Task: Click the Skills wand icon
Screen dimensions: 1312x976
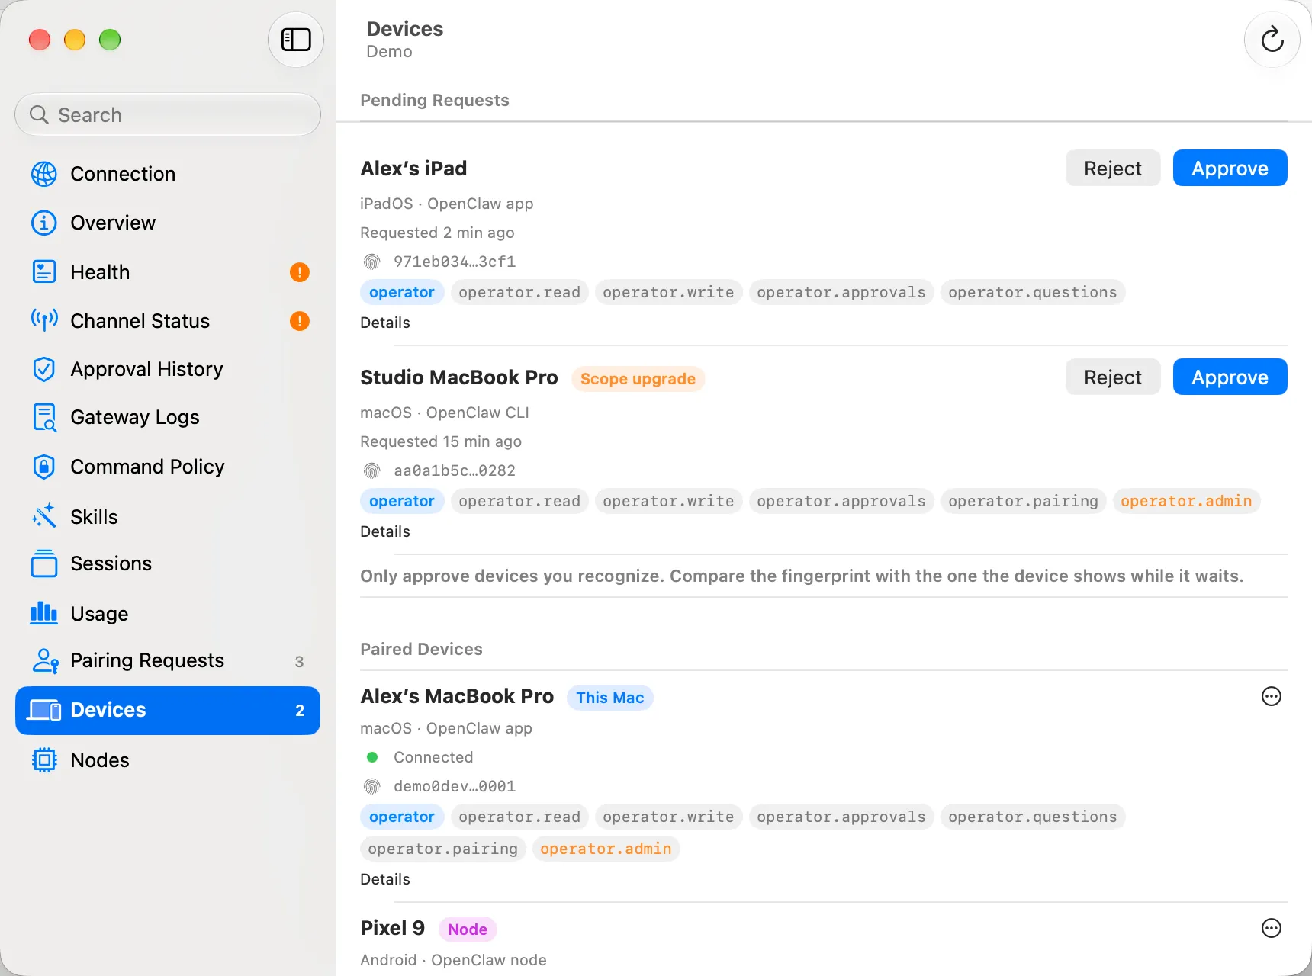Action: click(44, 516)
